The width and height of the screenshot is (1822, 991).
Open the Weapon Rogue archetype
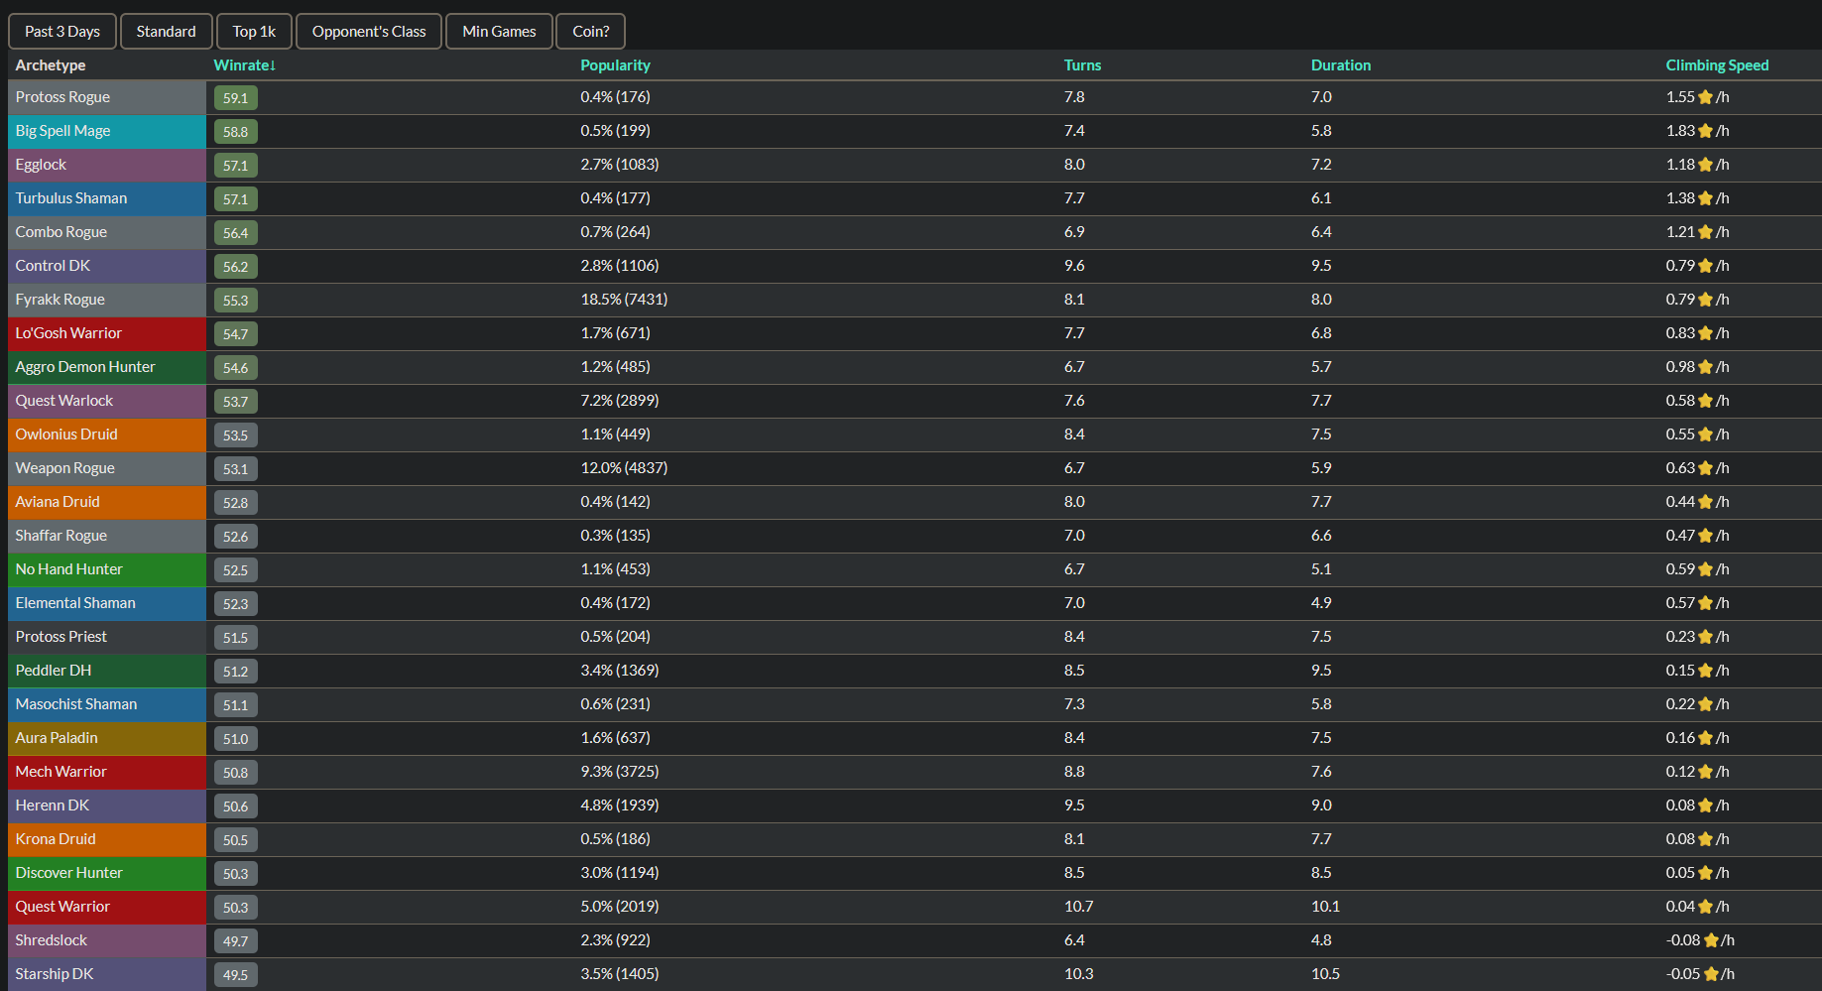pyautogui.click(x=107, y=468)
